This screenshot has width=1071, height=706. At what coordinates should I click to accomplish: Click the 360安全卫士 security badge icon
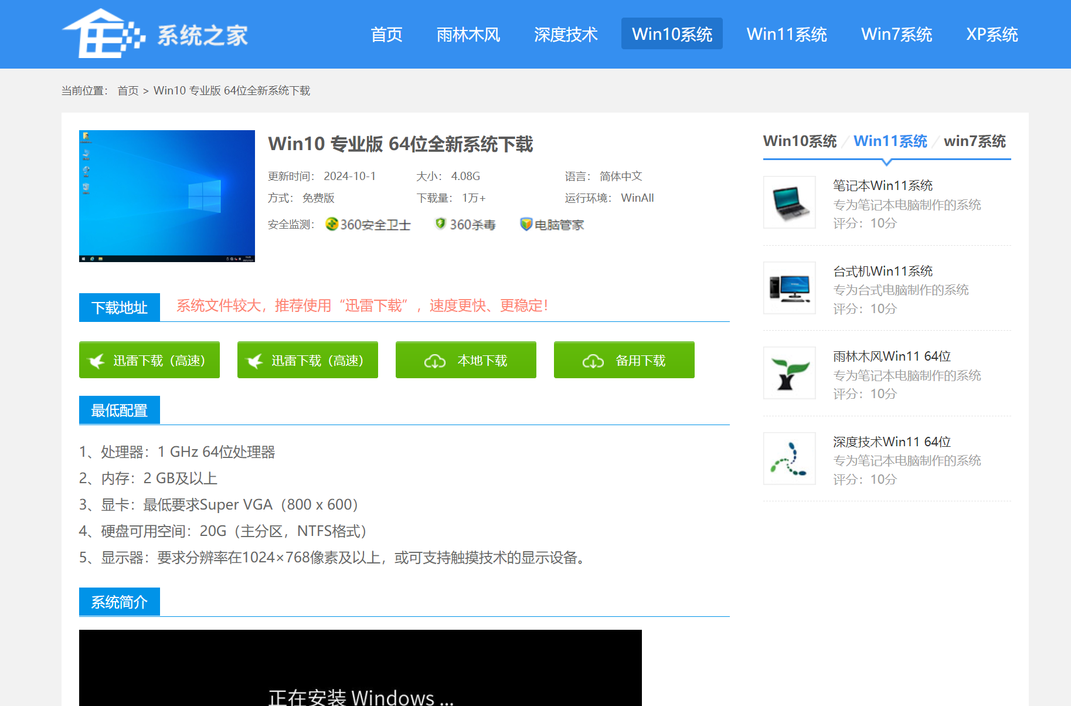332,224
